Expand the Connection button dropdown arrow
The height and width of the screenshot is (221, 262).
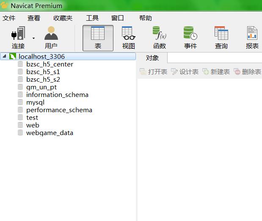click(x=34, y=38)
